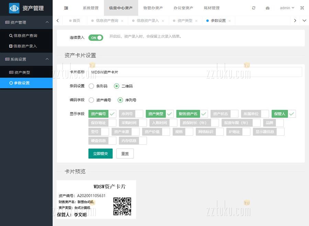Open the theme palette icon
The width and height of the screenshot is (309, 226).
(x=268, y=8)
